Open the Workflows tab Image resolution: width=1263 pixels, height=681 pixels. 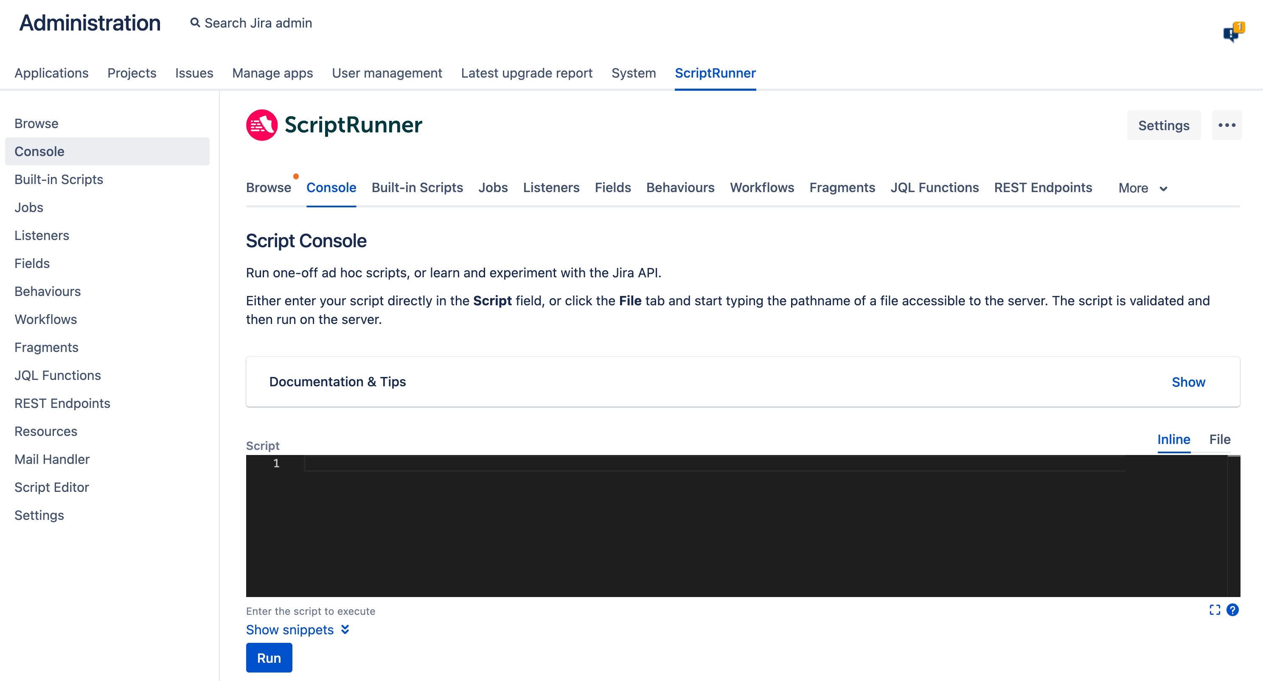click(x=762, y=188)
